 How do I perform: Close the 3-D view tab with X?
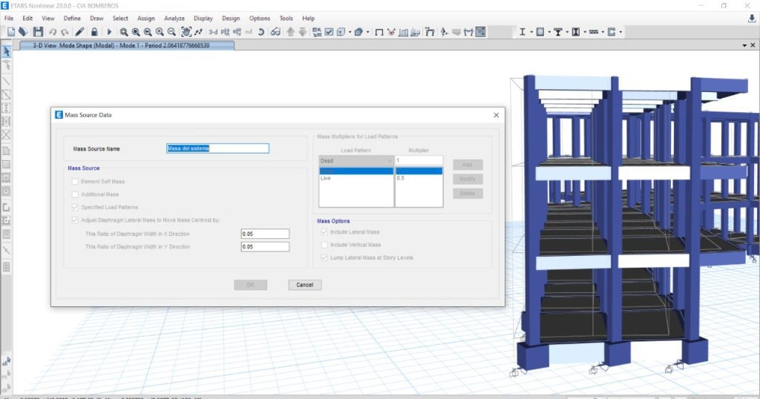coord(753,45)
